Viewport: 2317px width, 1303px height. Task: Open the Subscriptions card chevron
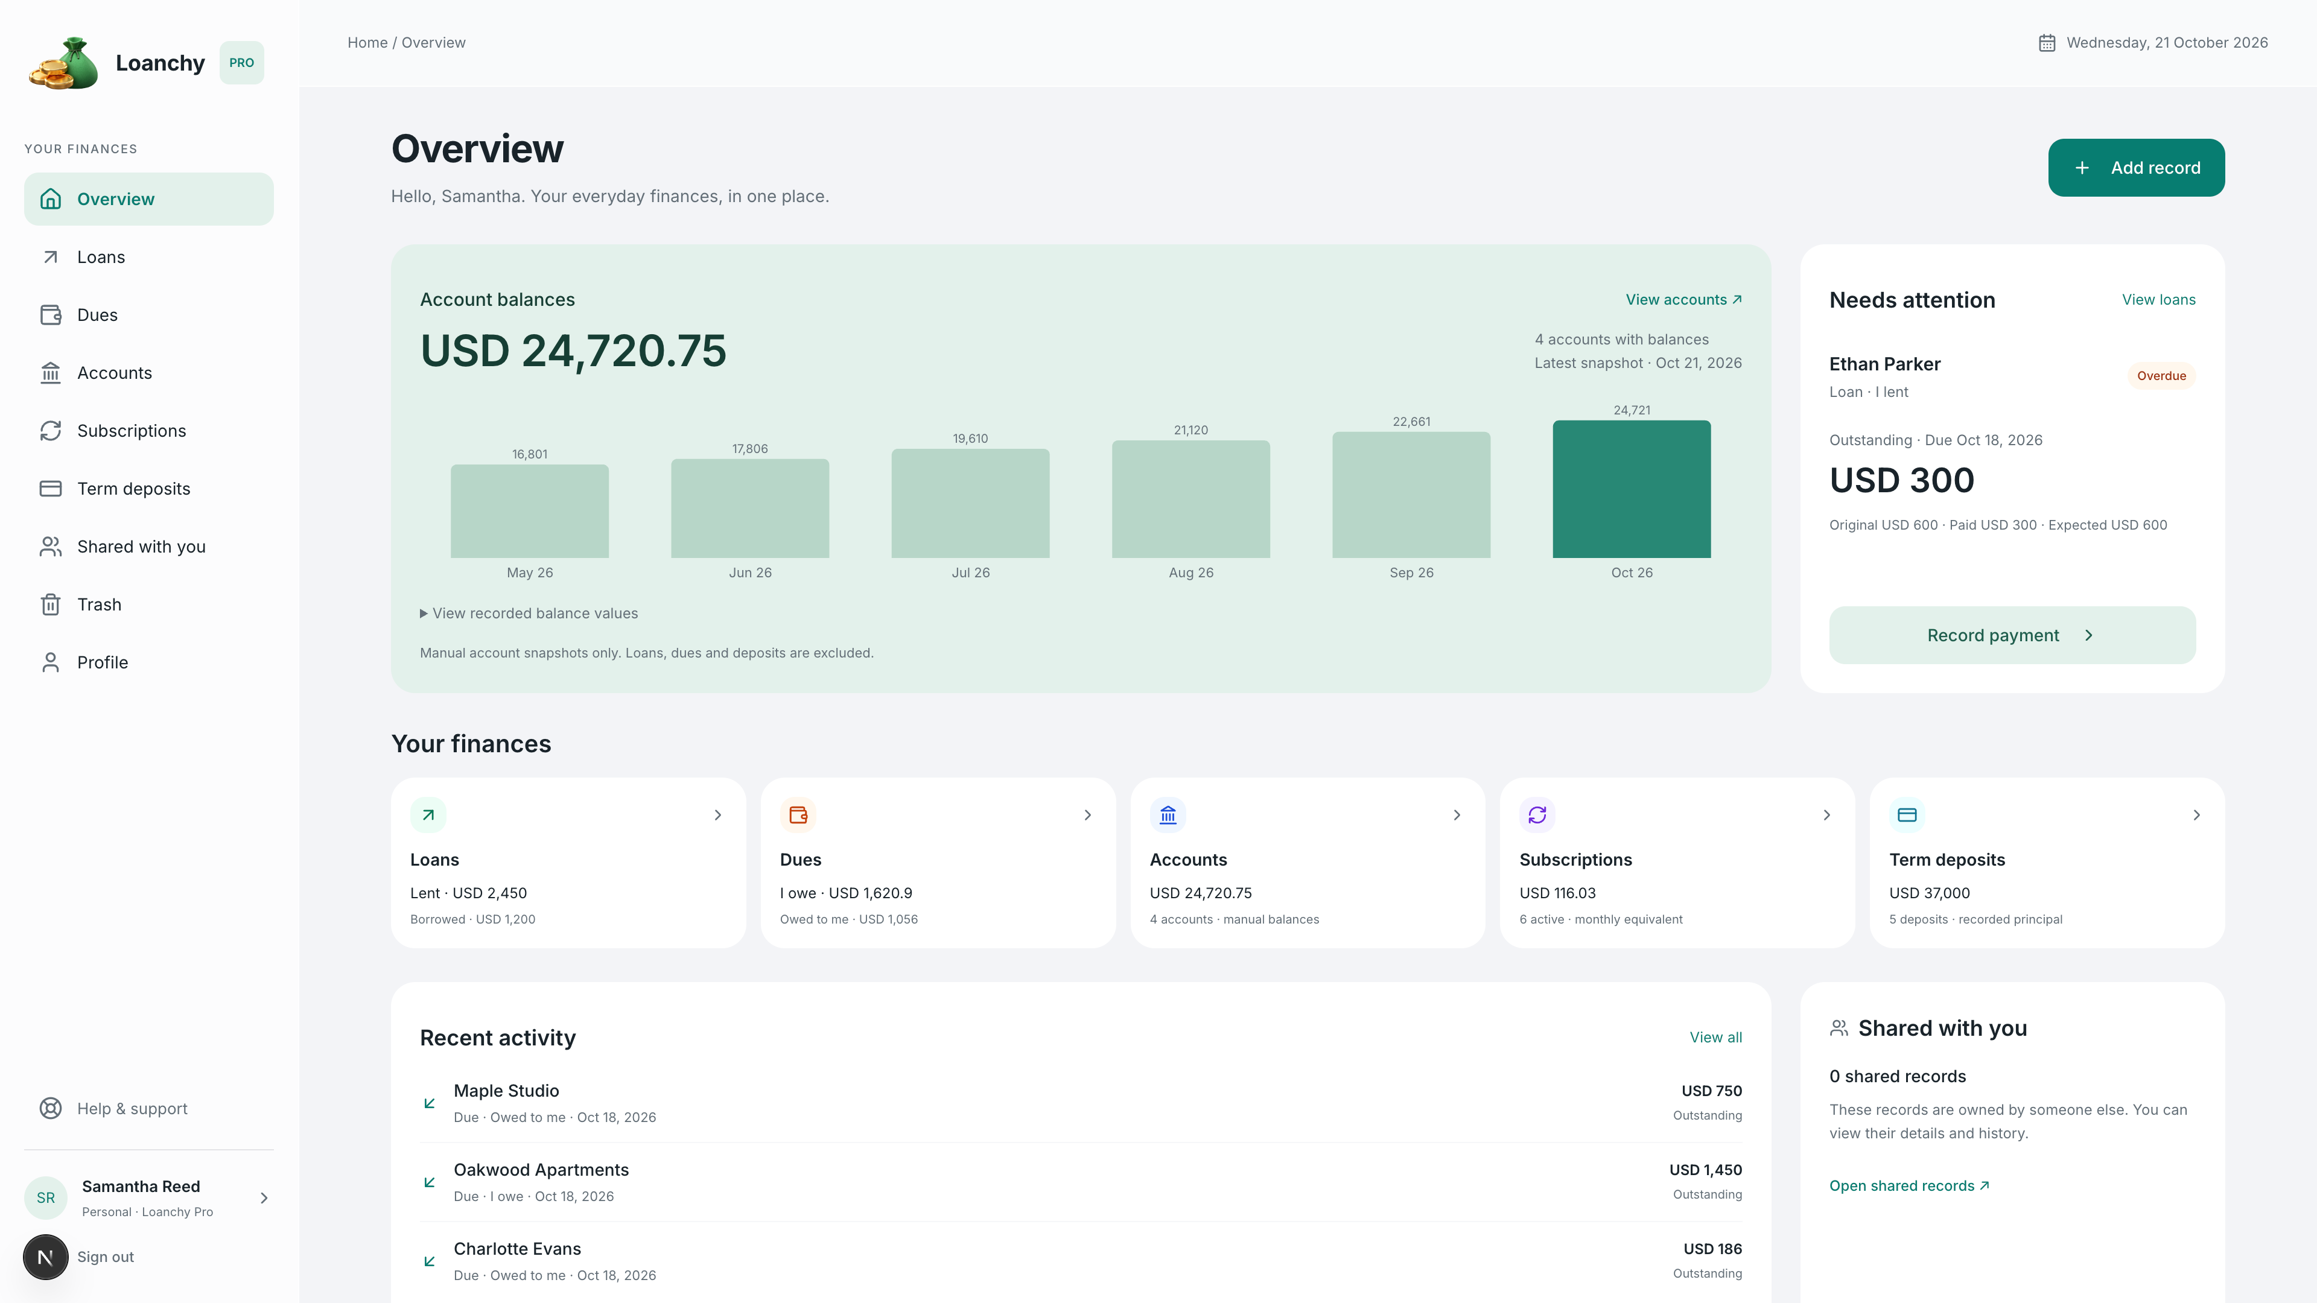[x=1827, y=815]
